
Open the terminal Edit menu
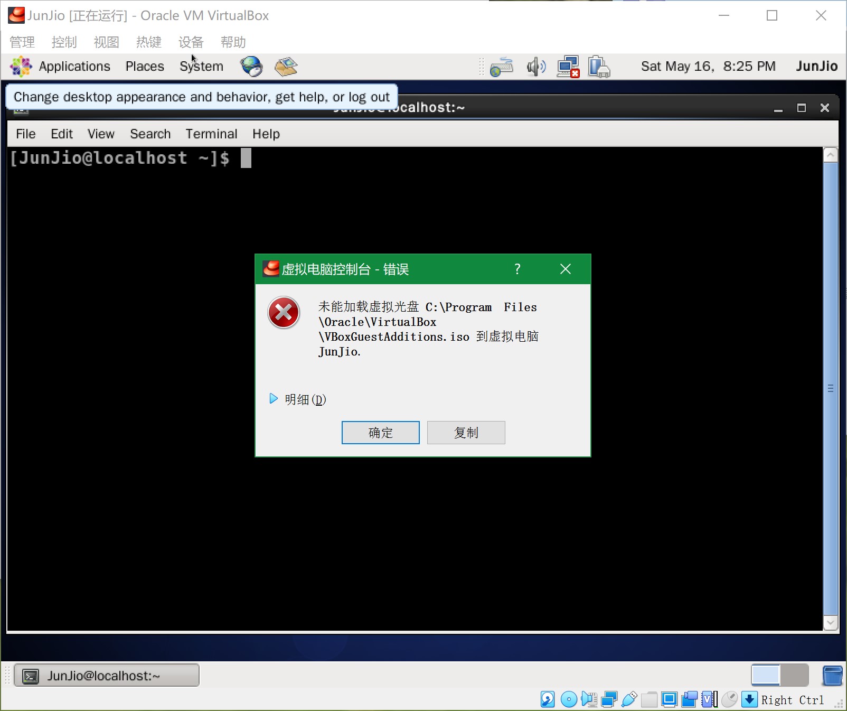(x=62, y=134)
